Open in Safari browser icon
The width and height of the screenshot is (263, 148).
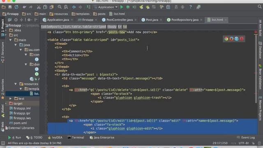[237, 39]
